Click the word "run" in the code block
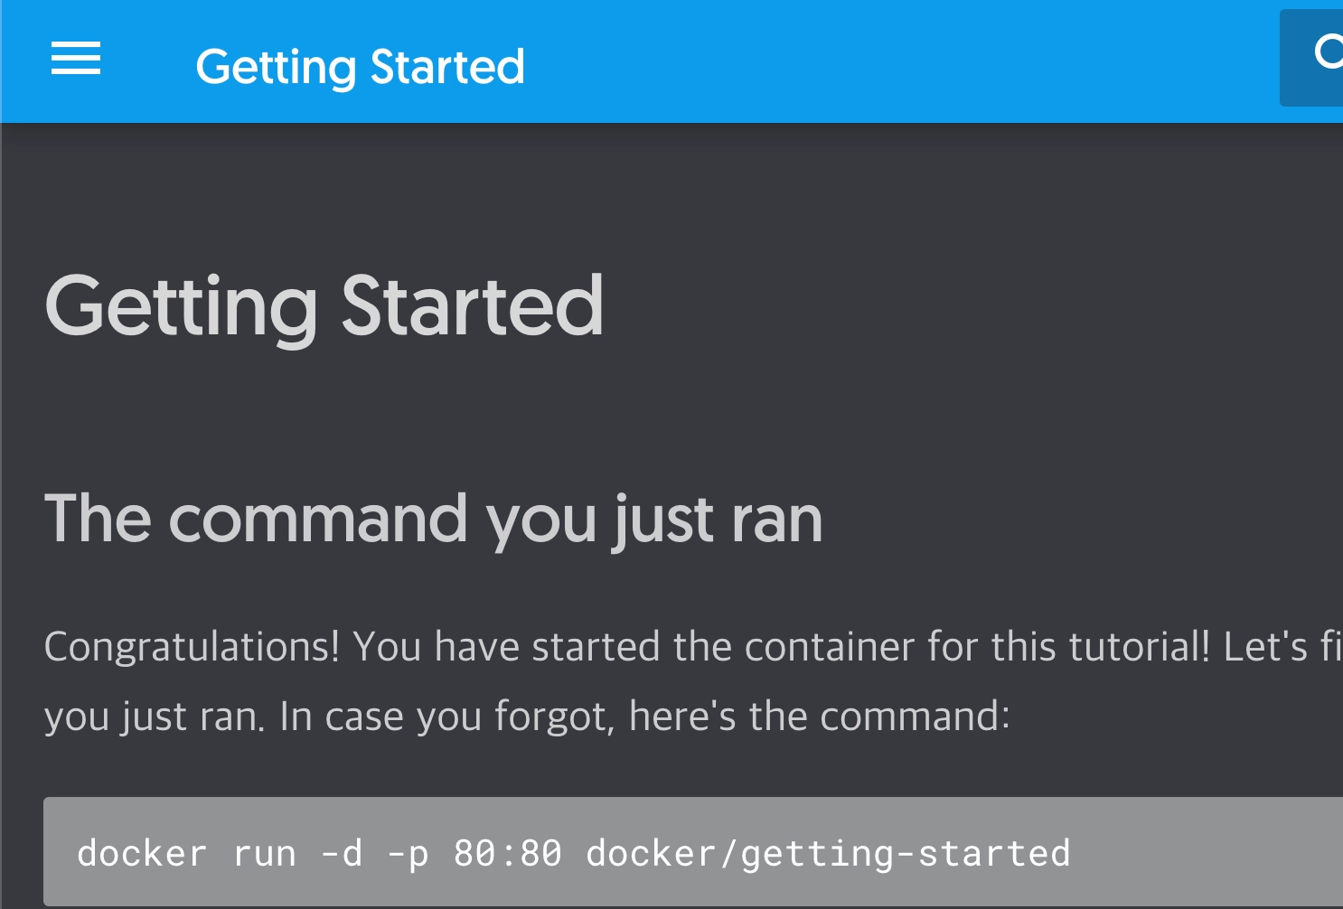Screen dimensions: 1343x909 tap(264, 853)
